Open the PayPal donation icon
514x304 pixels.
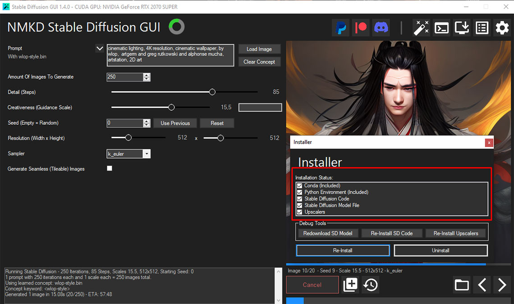(341, 28)
